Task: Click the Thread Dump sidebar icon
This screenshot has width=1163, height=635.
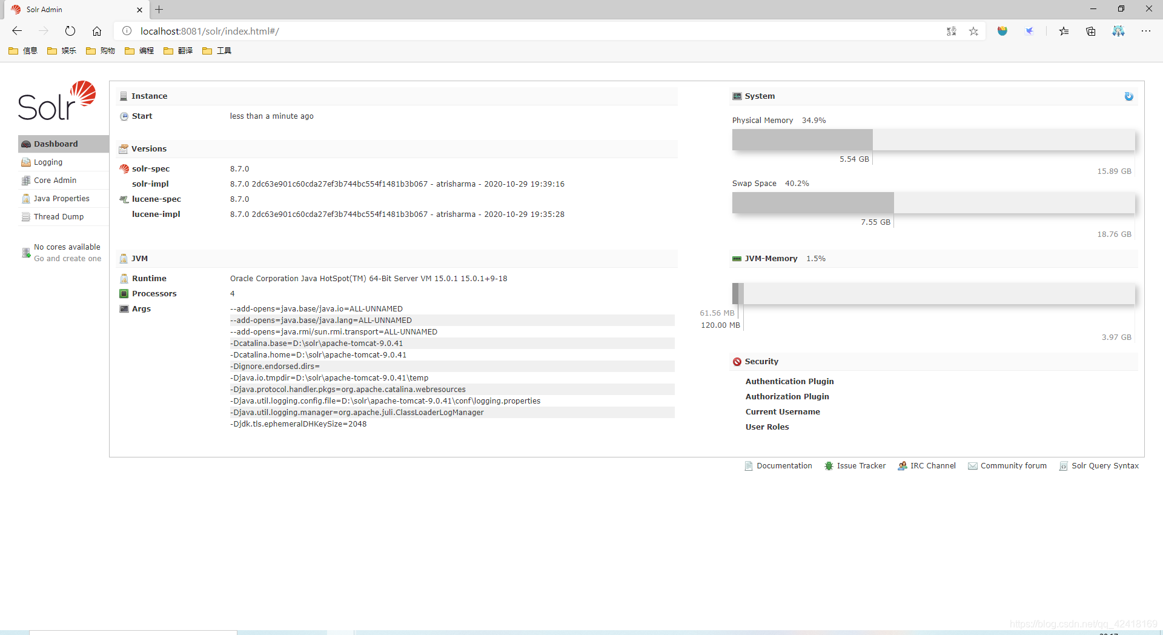Action: point(26,217)
